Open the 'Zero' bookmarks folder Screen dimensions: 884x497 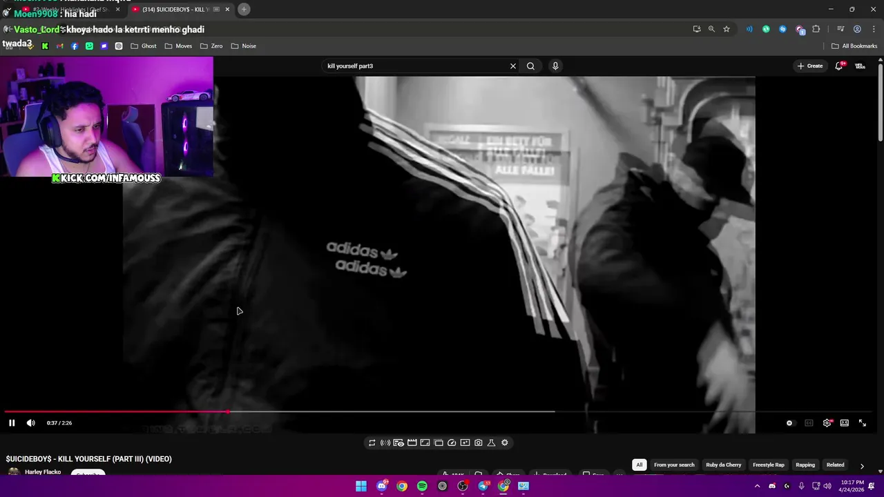pos(211,46)
